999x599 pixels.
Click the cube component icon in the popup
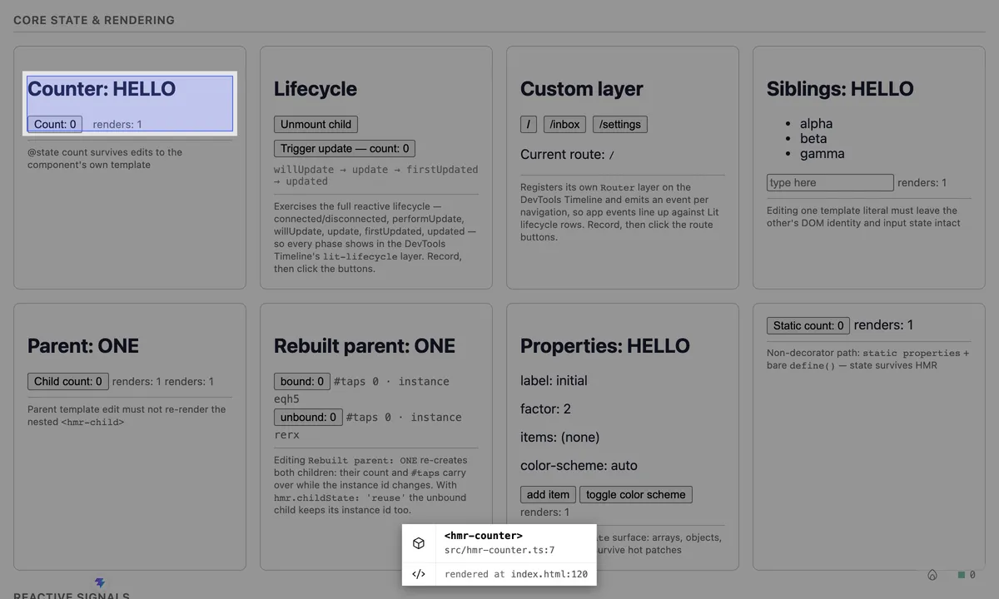(x=419, y=543)
